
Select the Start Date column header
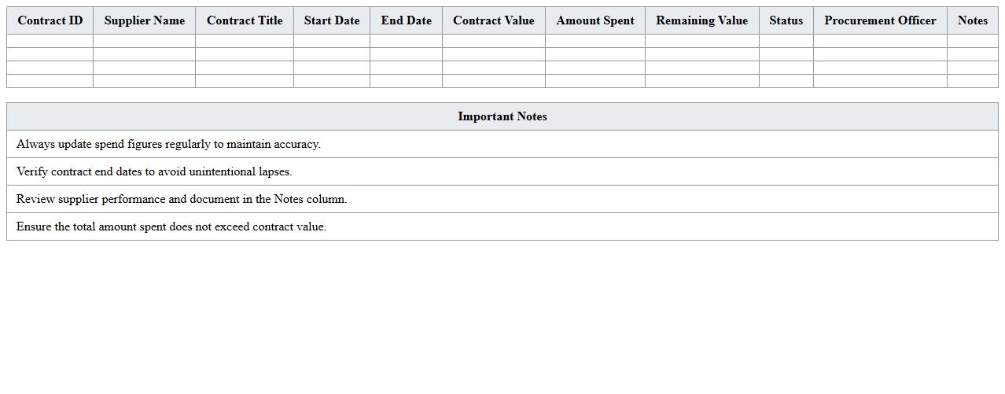pyautogui.click(x=332, y=20)
